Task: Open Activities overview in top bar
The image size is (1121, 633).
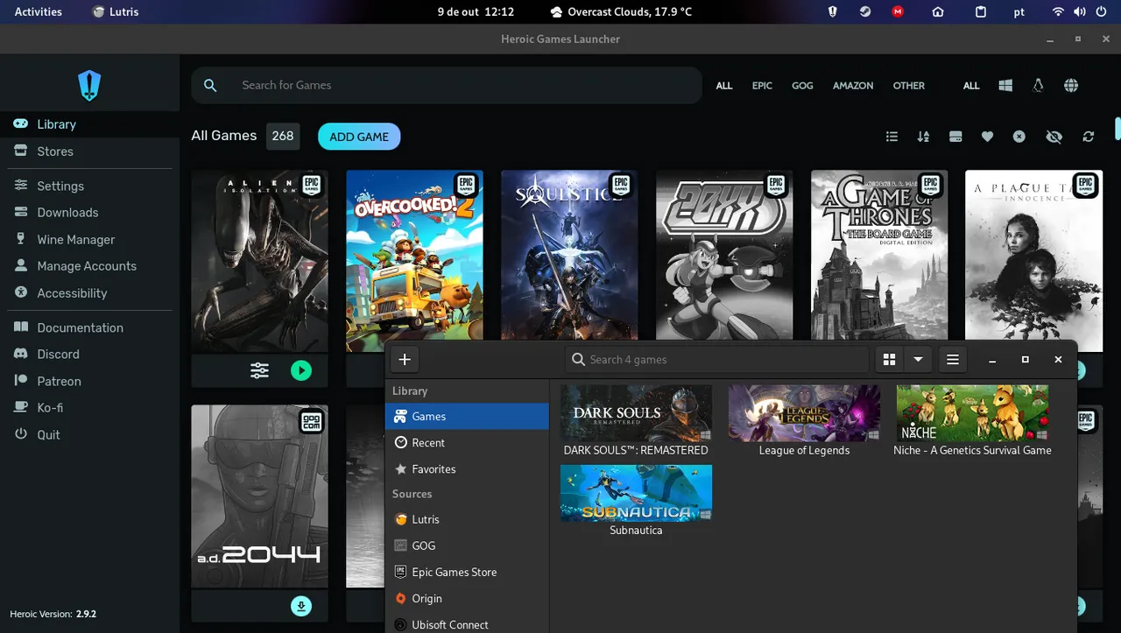Action: (x=39, y=11)
